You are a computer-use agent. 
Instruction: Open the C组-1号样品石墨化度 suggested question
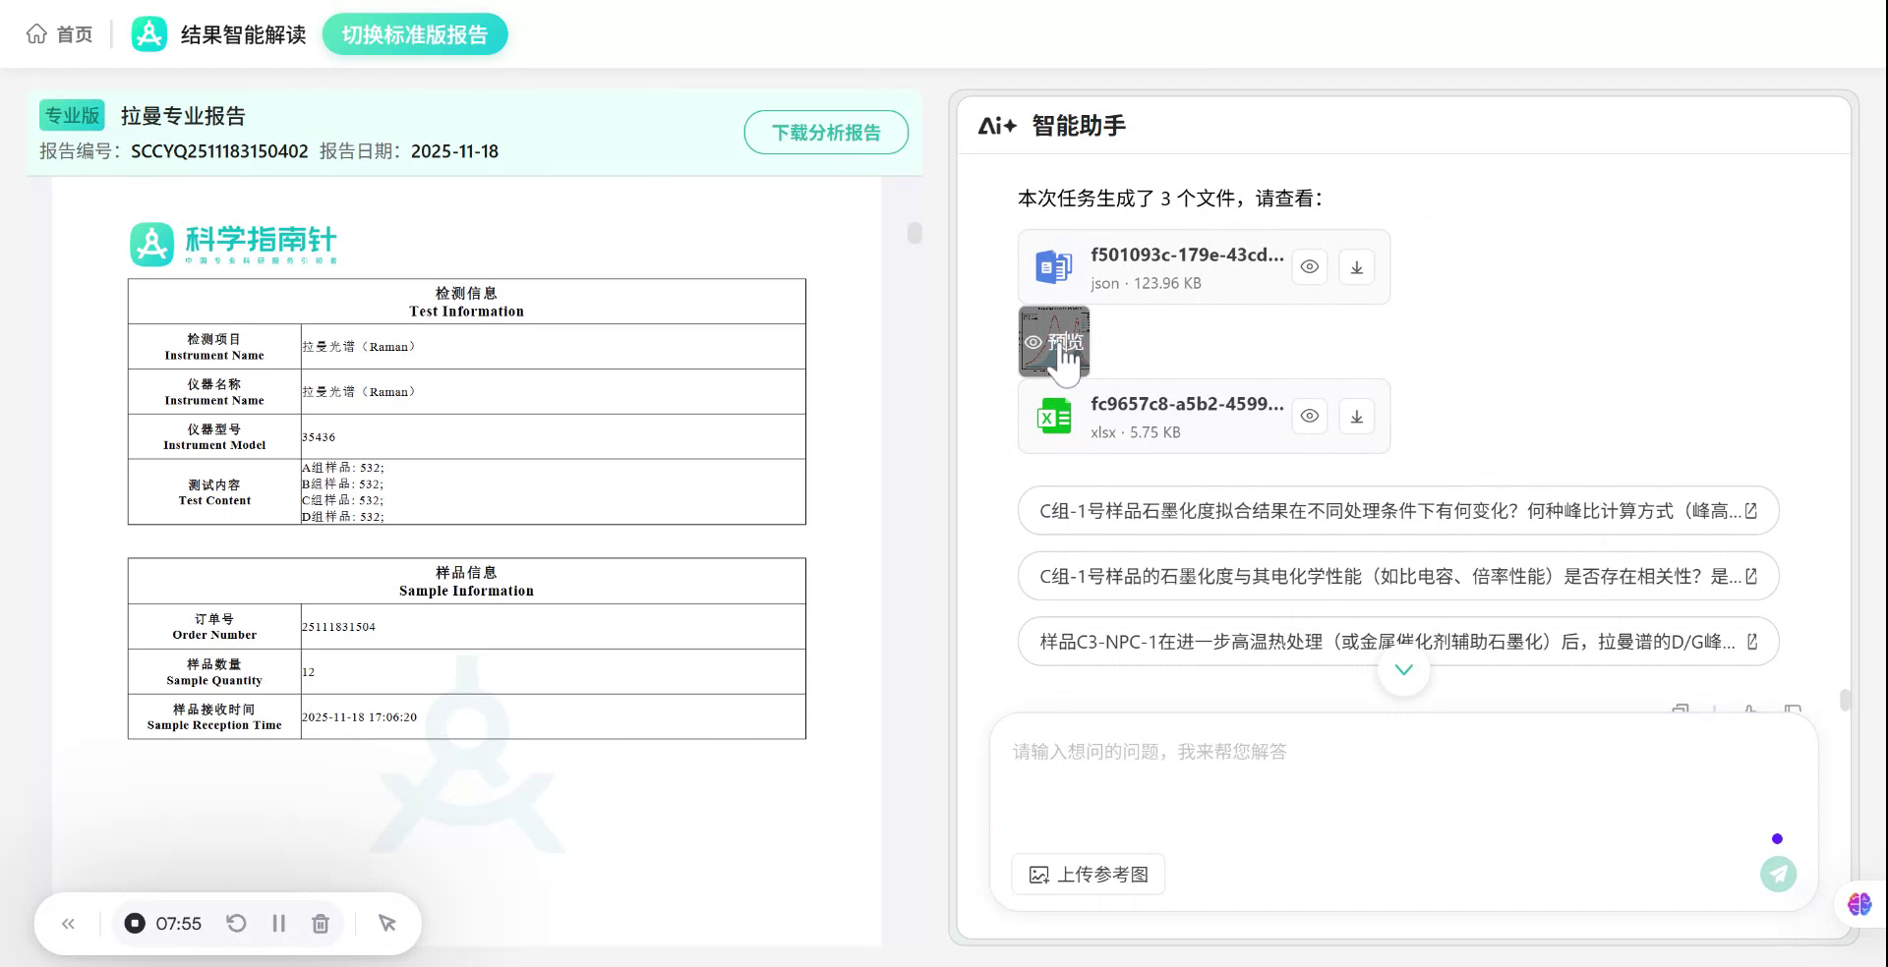pos(1396,510)
